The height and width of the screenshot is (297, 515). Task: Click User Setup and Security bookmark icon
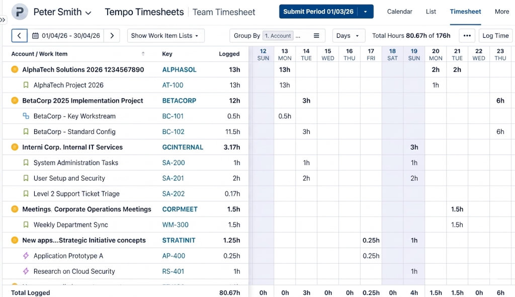tap(26, 178)
